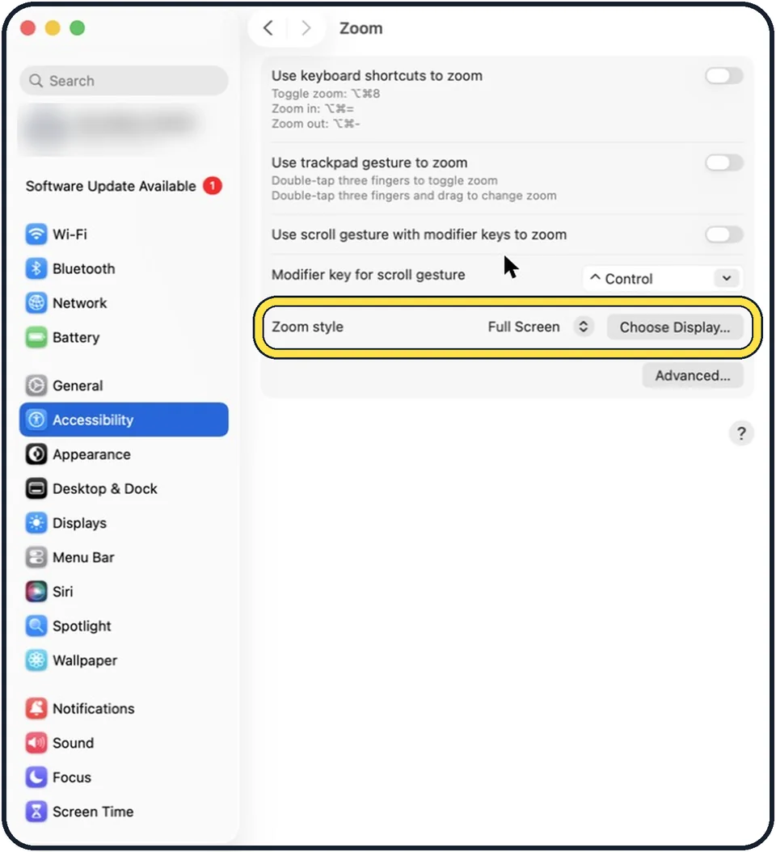Click Choose Display button
Image resolution: width=776 pixels, height=852 pixels.
[675, 327]
